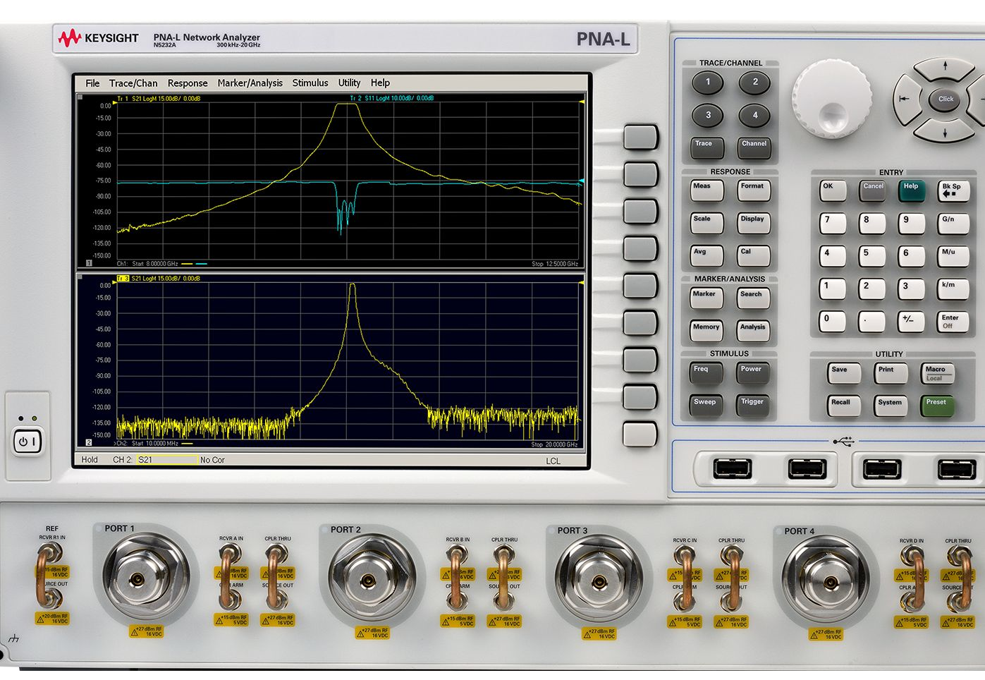This screenshot has height=680, width=985.
Task: Push the Sweep key
Action: pos(706,405)
